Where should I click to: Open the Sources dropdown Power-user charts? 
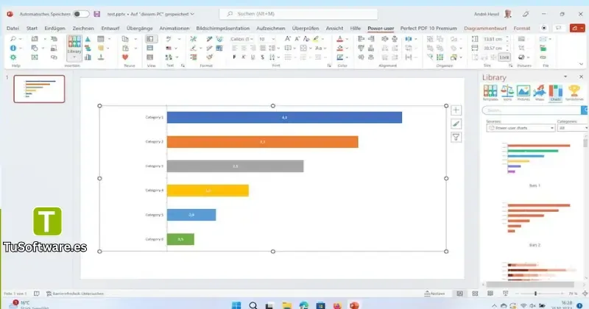[521, 128]
